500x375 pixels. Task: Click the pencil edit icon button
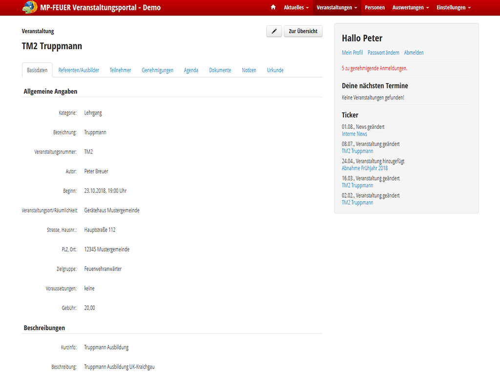click(x=274, y=31)
